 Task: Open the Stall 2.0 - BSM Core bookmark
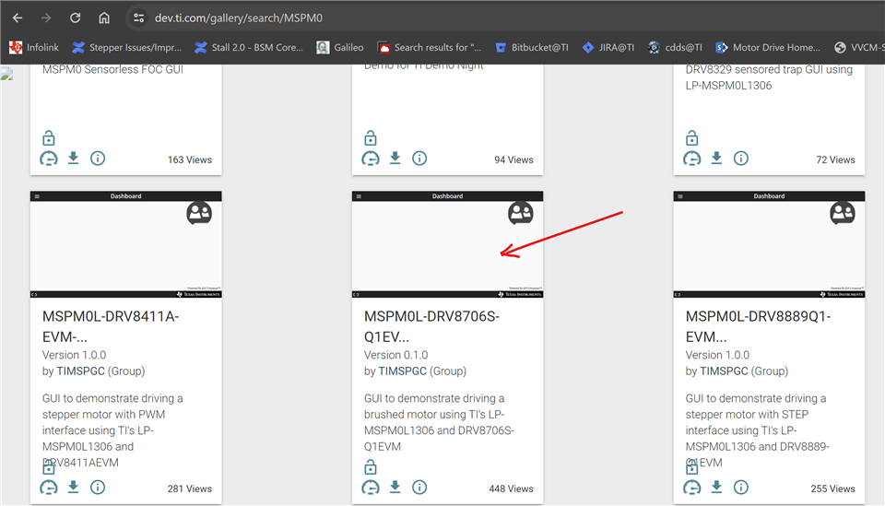point(249,47)
